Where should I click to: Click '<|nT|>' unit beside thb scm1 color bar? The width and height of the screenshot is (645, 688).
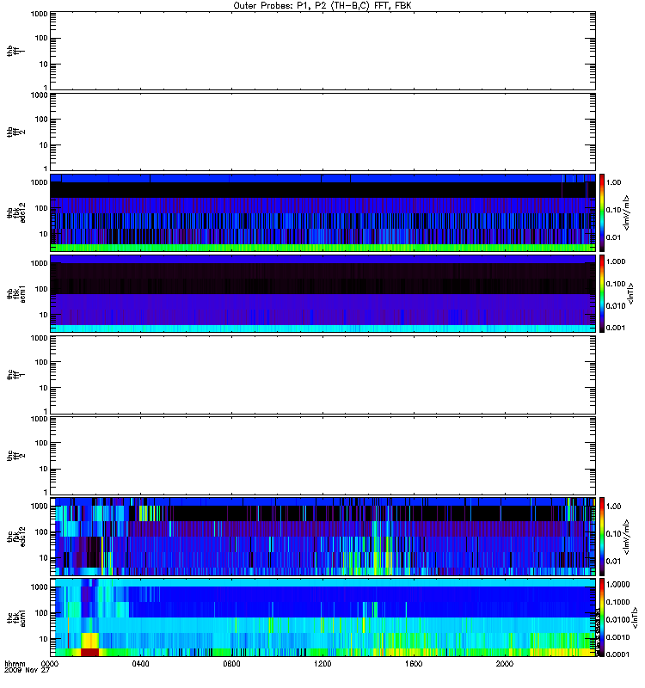click(x=631, y=293)
